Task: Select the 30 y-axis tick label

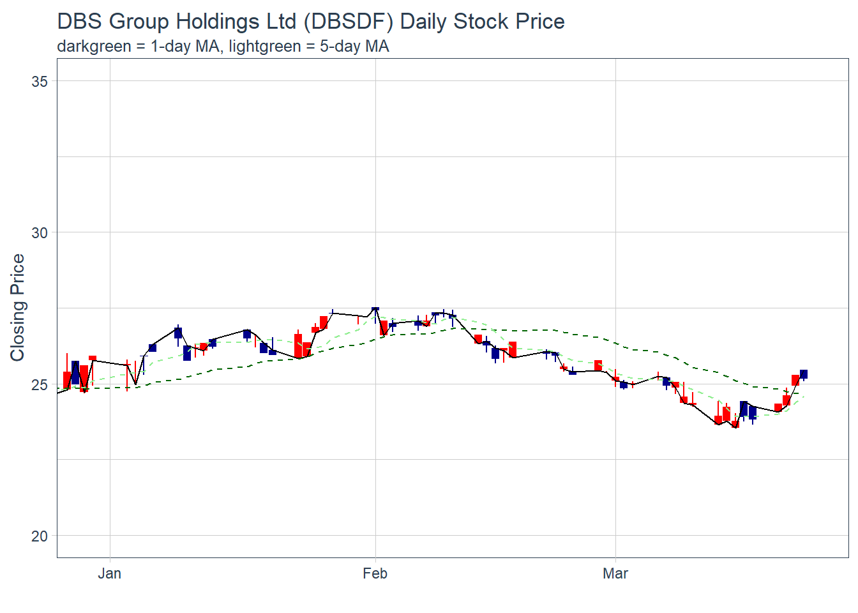Action: tap(40, 233)
